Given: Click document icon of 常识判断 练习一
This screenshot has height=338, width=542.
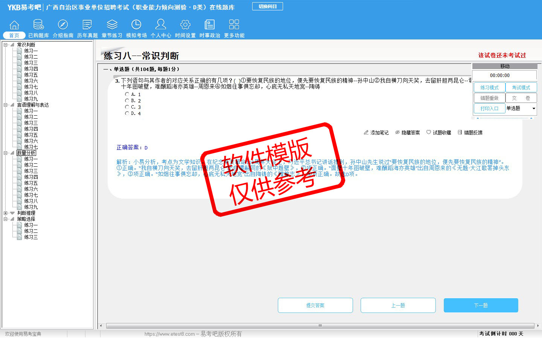Looking at the screenshot, I should point(20,51).
